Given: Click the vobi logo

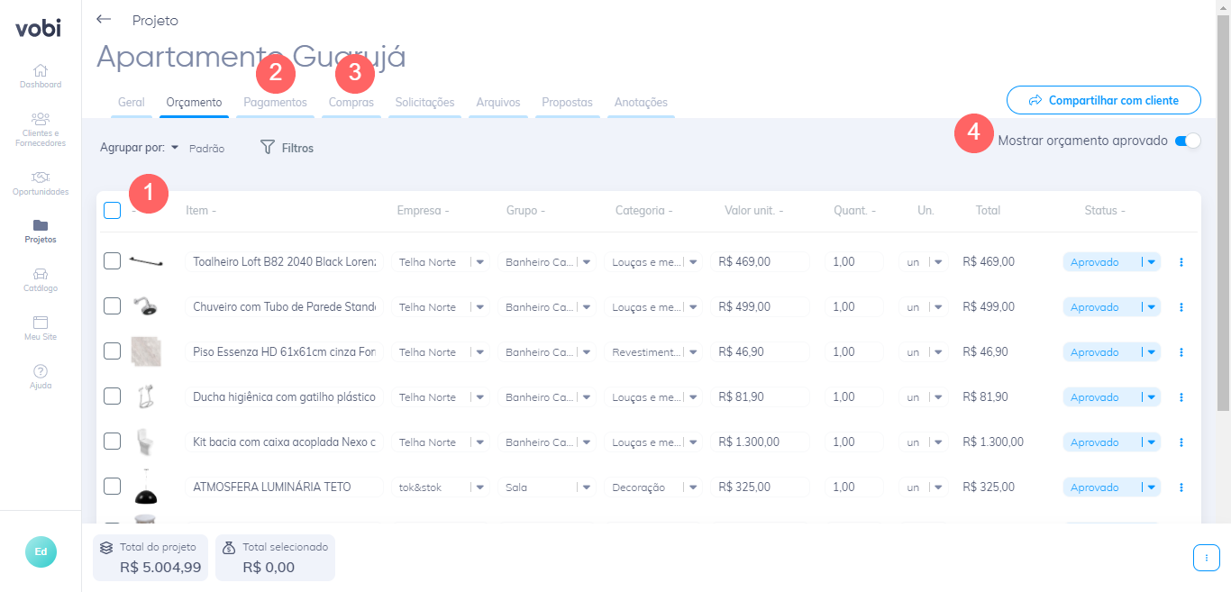Looking at the screenshot, I should coord(39,28).
